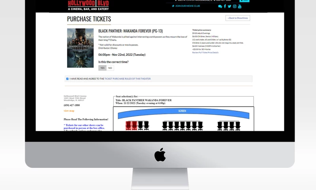
Task: Choose the second seat of the middle group
Action: pos(171,126)
